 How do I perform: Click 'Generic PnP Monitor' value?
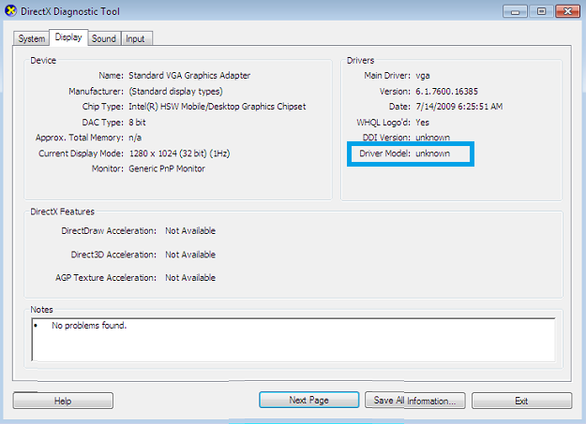pyautogui.click(x=167, y=168)
